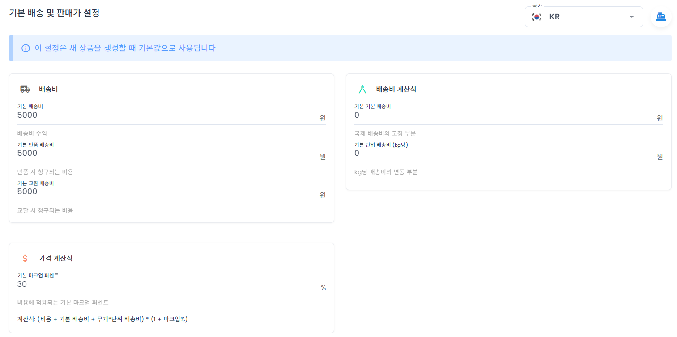Click the helper text kg당 배송비의 변동 부분
The image size is (677, 337).
[x=386, y=172]
